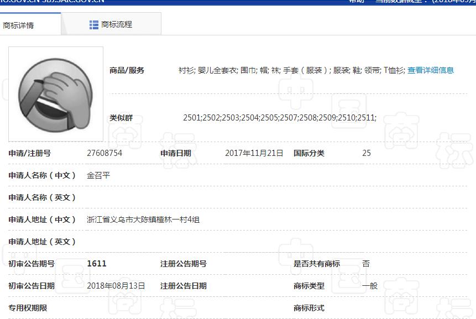The width and height of the screenshot is (476, 319).
Task: Switch to the 商标流程 tab
Action: coord(117,25)
